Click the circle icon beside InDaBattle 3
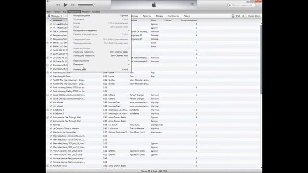The image size is (308, 173). pyautogui.click(x=48, y=110)
